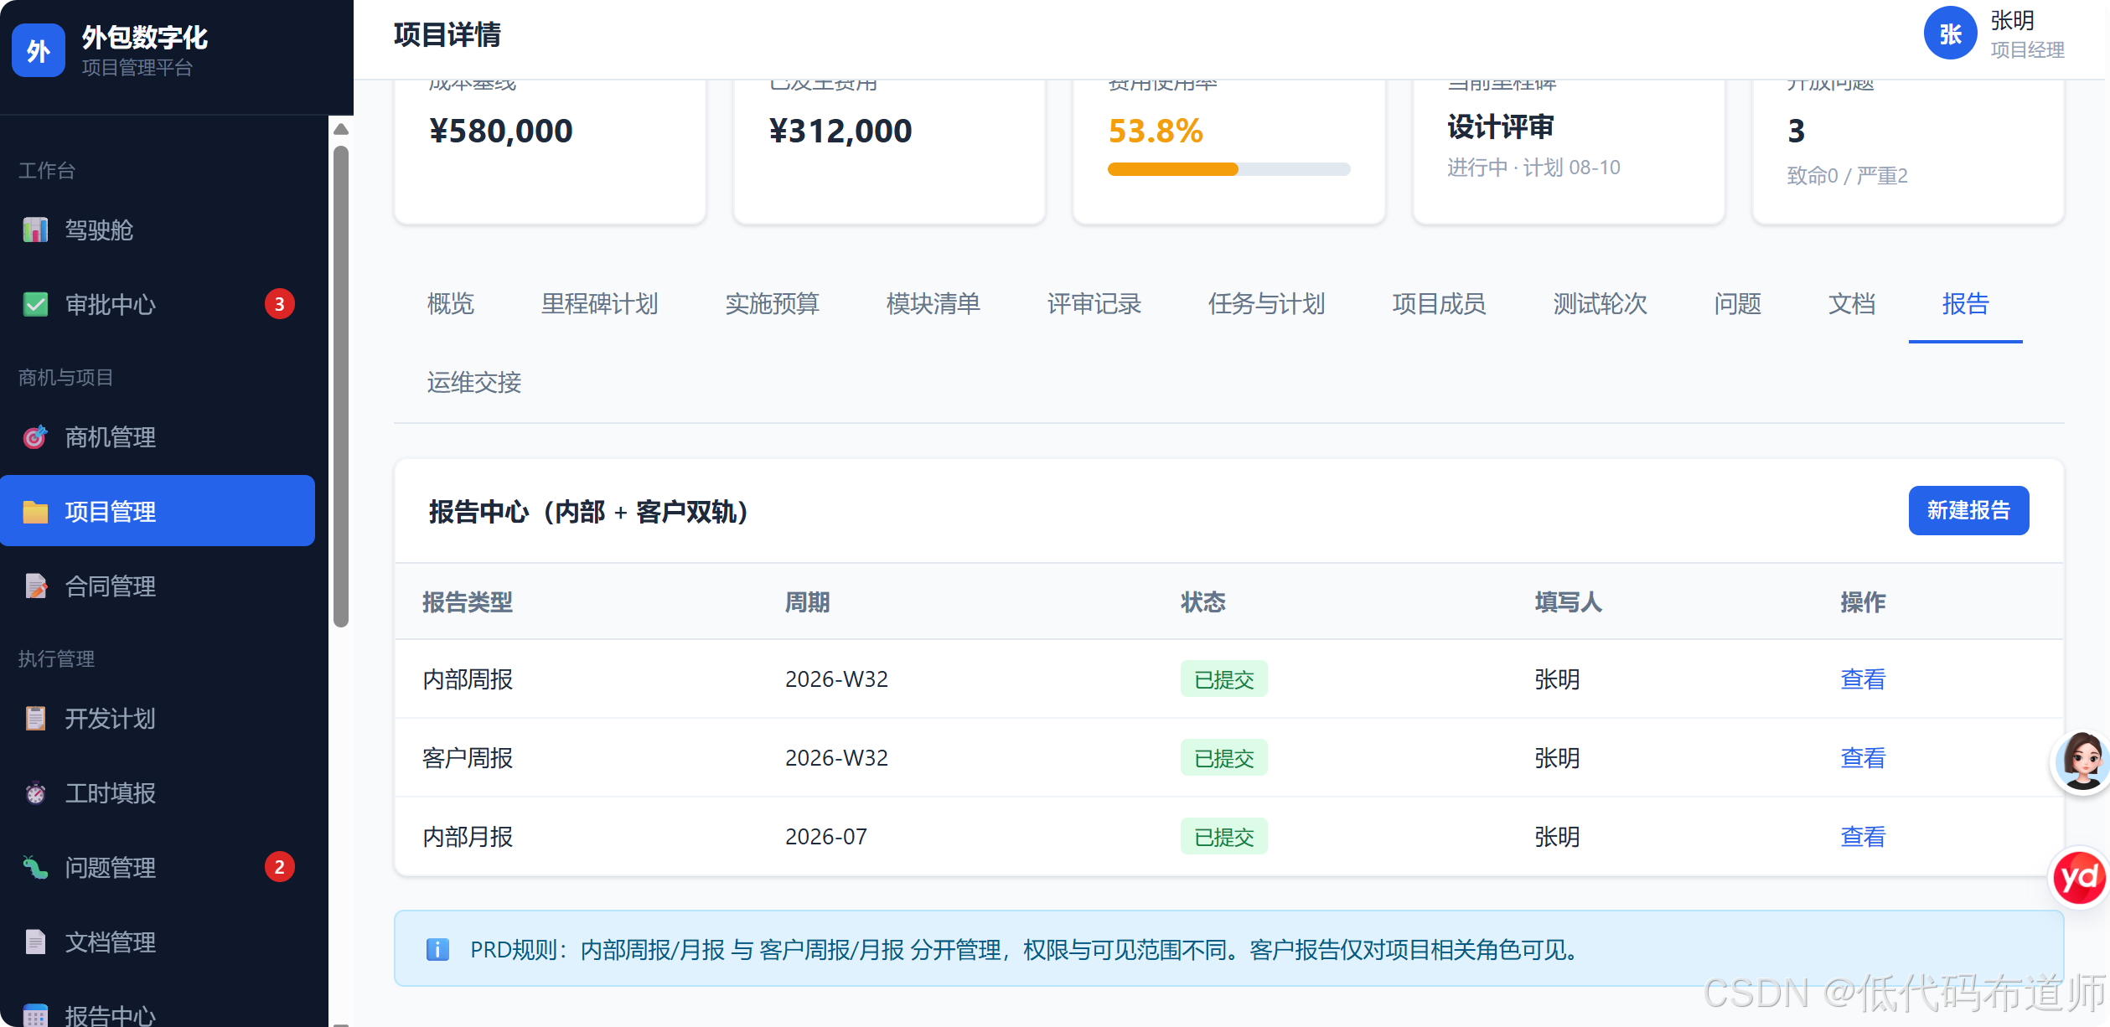The height and width of the screenshot is (1027, 2110).
Task: Click the 开发计划 clipboard icon
Action: click(35, 718)
